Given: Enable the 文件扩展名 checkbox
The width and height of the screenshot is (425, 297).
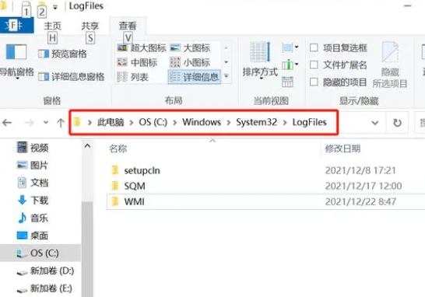Looking at the screenshot, I should click(x=314, y=65).
